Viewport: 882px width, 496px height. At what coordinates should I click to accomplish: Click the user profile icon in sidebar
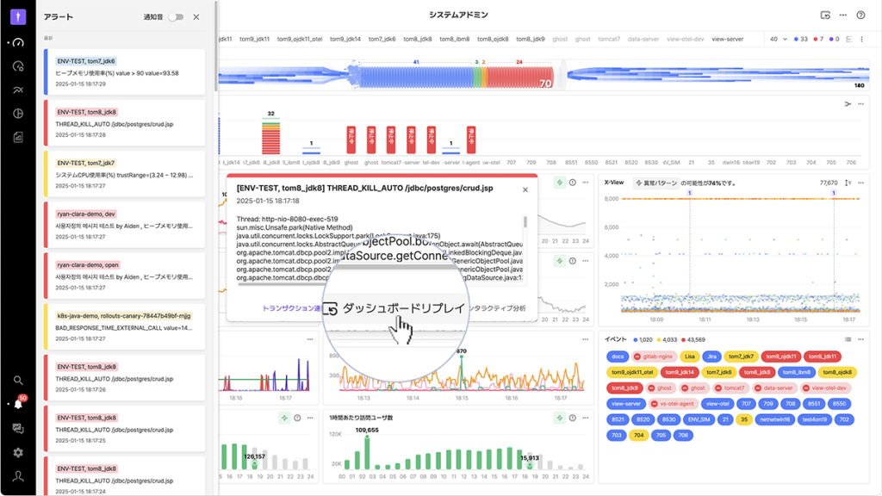coord(18,476)
